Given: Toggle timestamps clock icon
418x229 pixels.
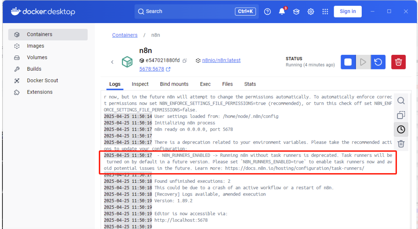Looking at the screenshot, I should click(401, 129).
